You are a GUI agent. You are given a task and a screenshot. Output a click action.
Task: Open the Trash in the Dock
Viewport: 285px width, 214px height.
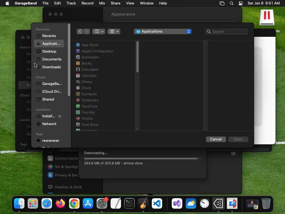pyautogui.click(x=266, y=203)
